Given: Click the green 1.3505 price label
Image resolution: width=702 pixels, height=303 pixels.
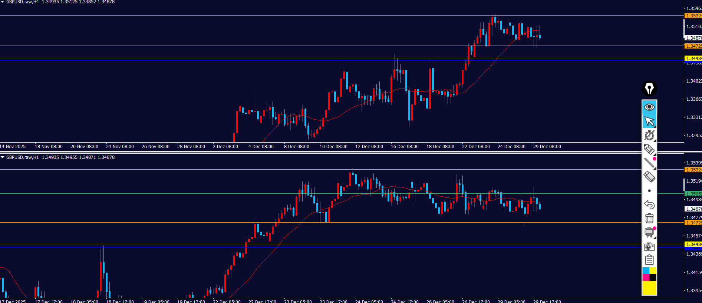Looking at the screenshot, I should pyautogui.click(x=693, y=194).
